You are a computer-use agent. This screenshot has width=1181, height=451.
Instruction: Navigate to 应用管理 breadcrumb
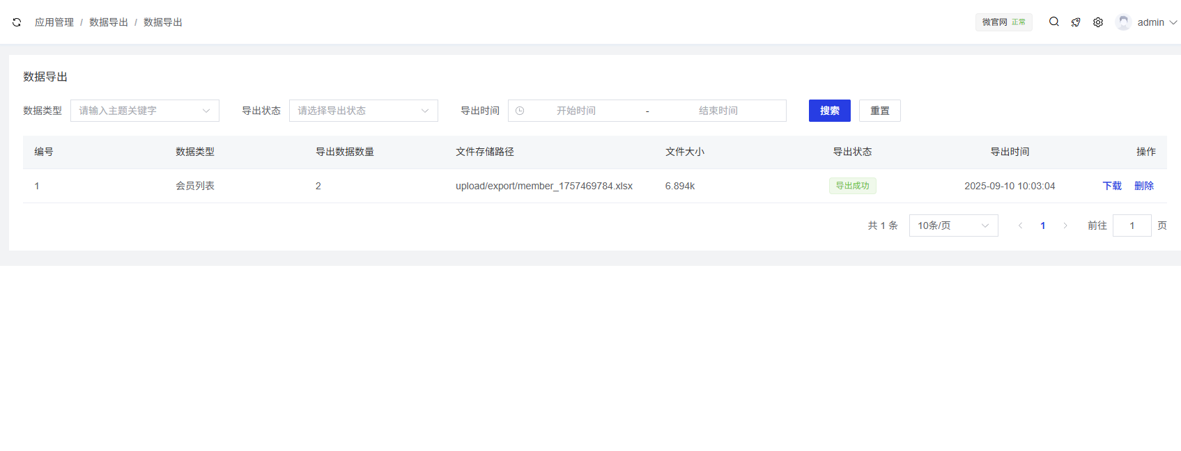(x=54, y=22)
